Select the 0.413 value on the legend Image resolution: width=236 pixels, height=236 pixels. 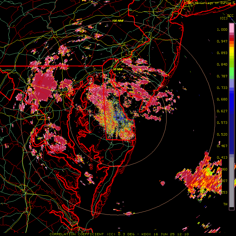(222, 158)
